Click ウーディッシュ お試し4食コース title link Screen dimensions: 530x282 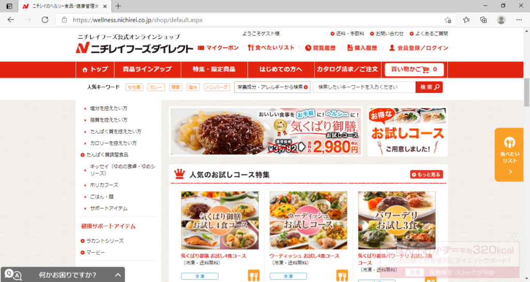point(304,256)
